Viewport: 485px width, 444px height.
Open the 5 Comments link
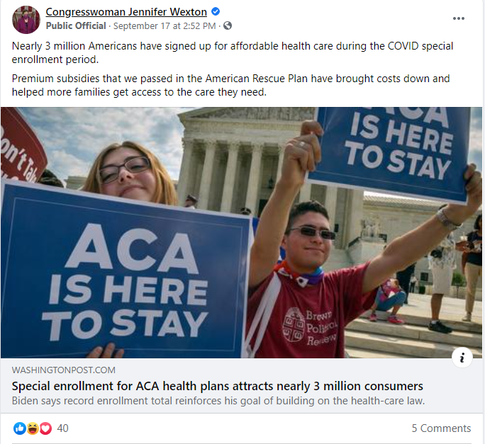pyautogui.click(x=441, y=428)
